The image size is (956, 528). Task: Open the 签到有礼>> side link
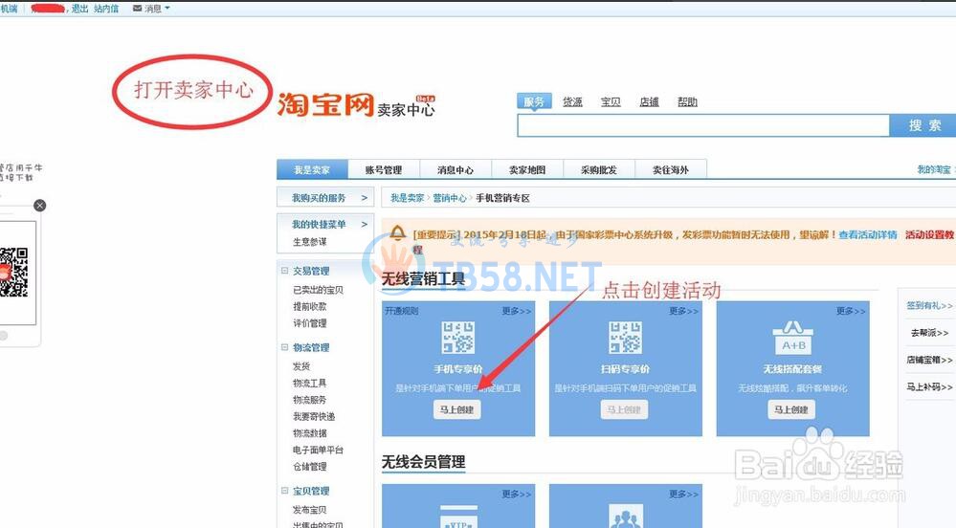pyautogui.click(x=929, y=305)
